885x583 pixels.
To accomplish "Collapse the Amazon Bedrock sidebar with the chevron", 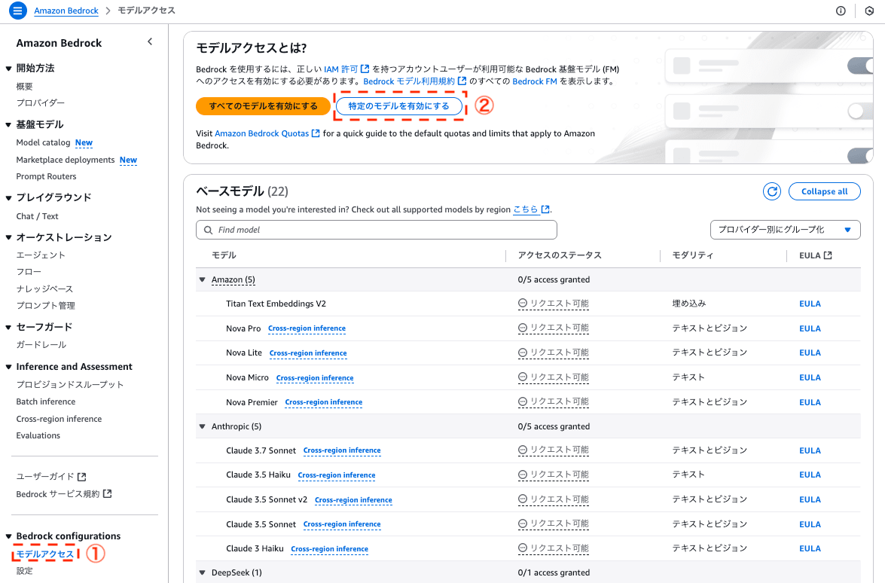I will tap(150, 41).
